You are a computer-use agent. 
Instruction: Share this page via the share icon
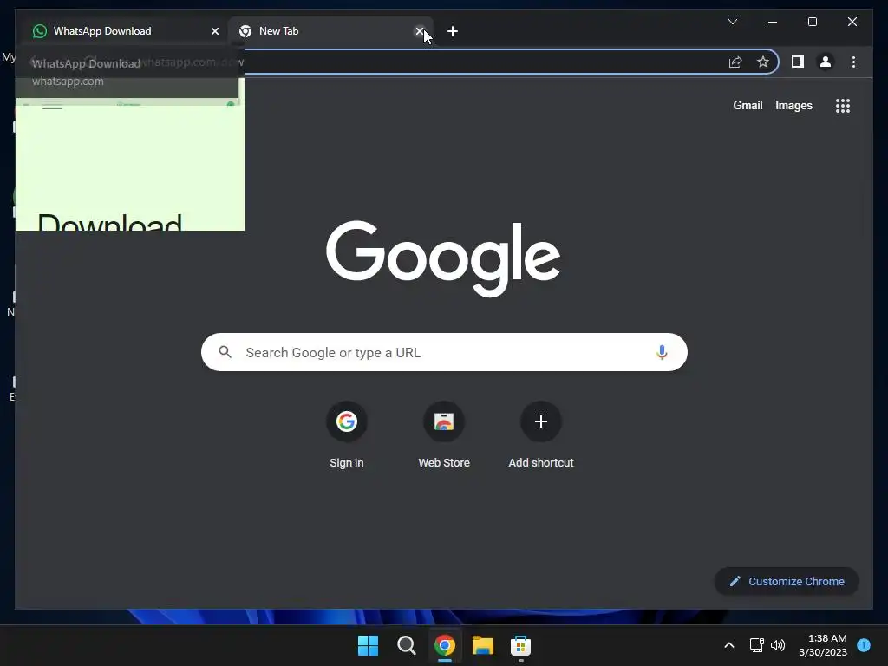tap(735, 62)
